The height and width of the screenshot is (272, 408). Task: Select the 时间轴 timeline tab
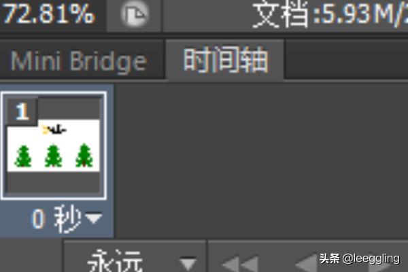coord(225,61)
